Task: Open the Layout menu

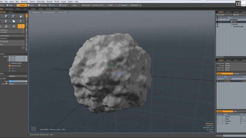Action: coord(63,2)
